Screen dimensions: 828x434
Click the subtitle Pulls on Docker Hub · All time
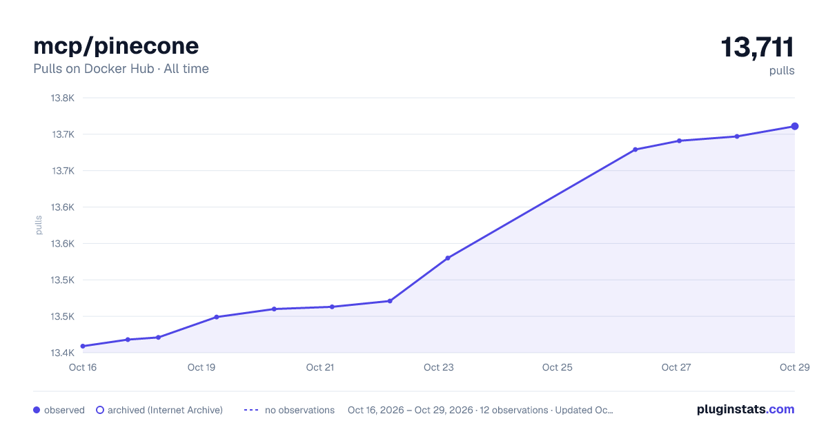121,69
